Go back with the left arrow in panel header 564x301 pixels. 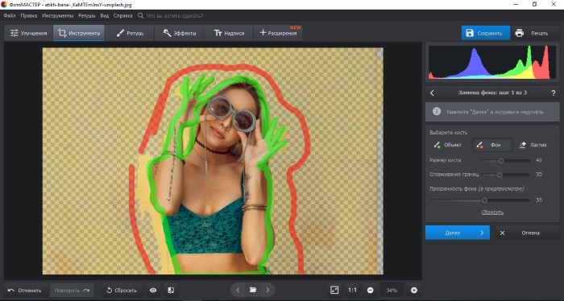point(432,93)
